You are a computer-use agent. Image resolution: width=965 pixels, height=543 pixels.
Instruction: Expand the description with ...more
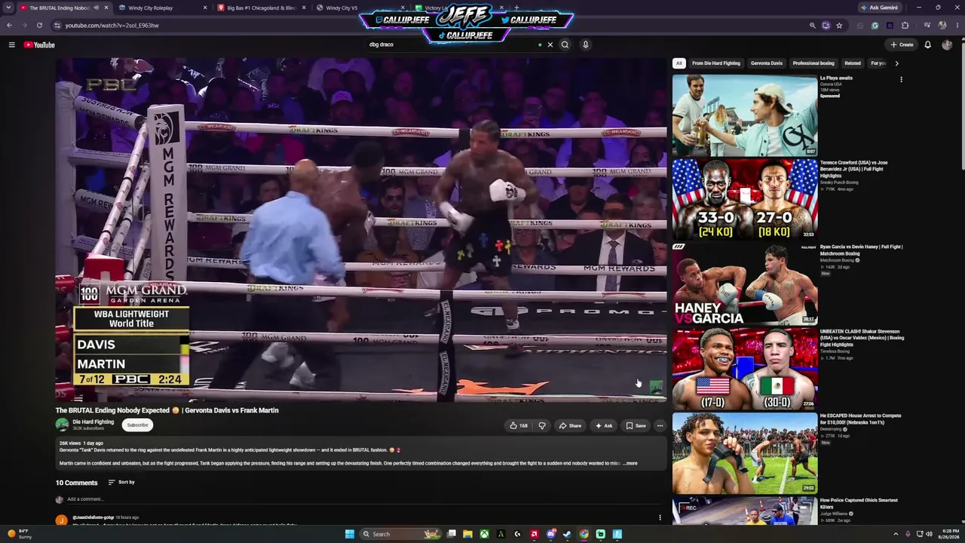pyautogui.click(x=631, y=463)
